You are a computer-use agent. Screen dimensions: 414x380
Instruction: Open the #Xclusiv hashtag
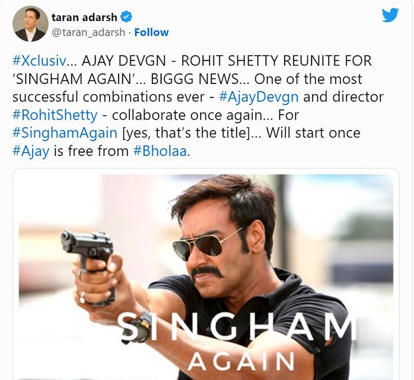coord(39,60)
